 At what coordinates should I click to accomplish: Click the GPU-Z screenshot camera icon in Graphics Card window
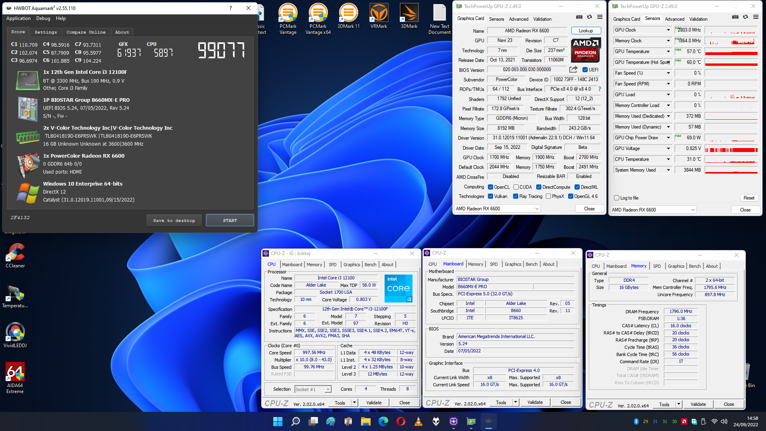[579, 17]
